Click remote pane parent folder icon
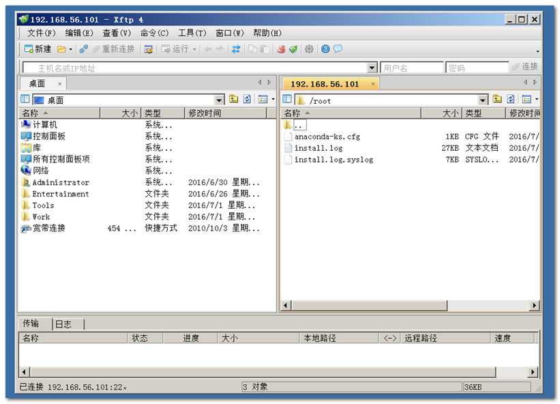Viewport: 560px width, 404px height. click(497, 99)
